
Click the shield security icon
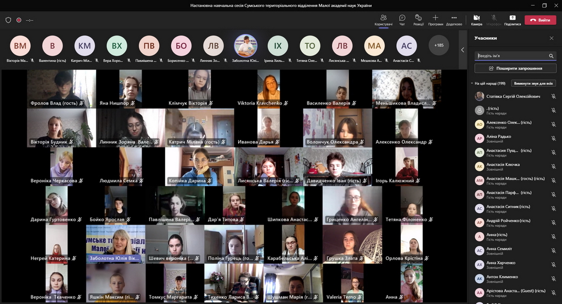pyautogui.click(x=8, y=20)
